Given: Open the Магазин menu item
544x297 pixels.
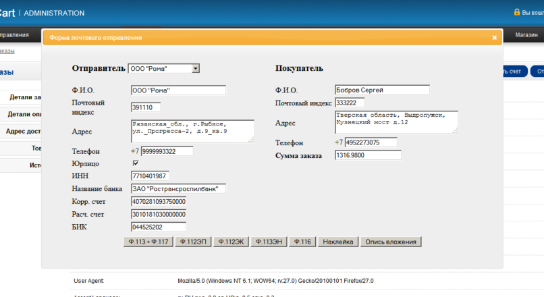Looking at the screenshot, I should tap(526, 35).
